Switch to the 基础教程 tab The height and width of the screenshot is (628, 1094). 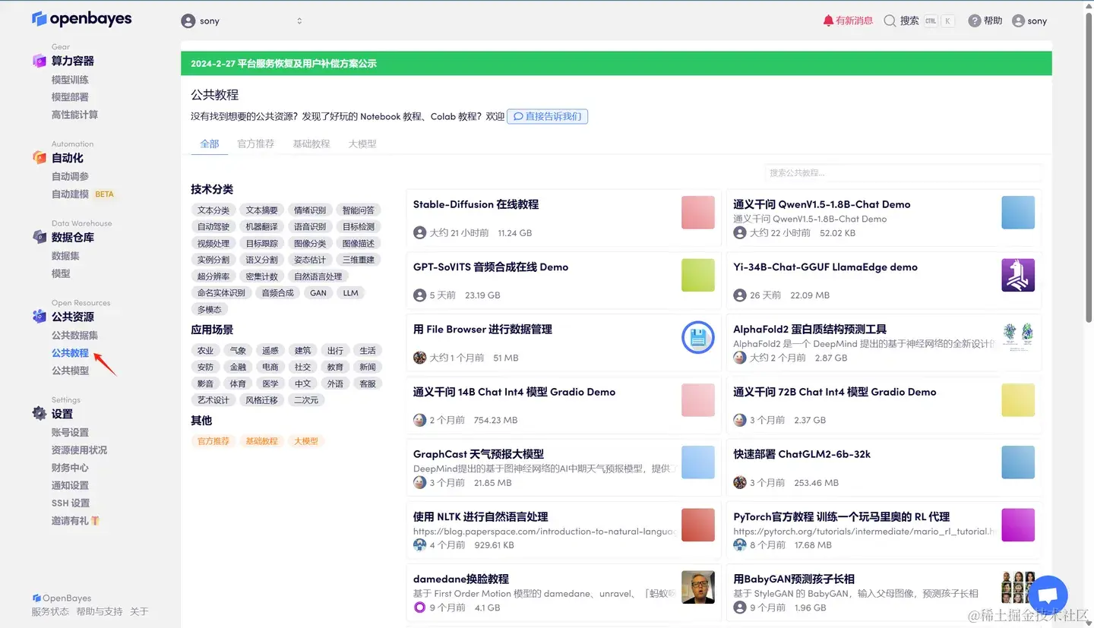click(311, 144)
